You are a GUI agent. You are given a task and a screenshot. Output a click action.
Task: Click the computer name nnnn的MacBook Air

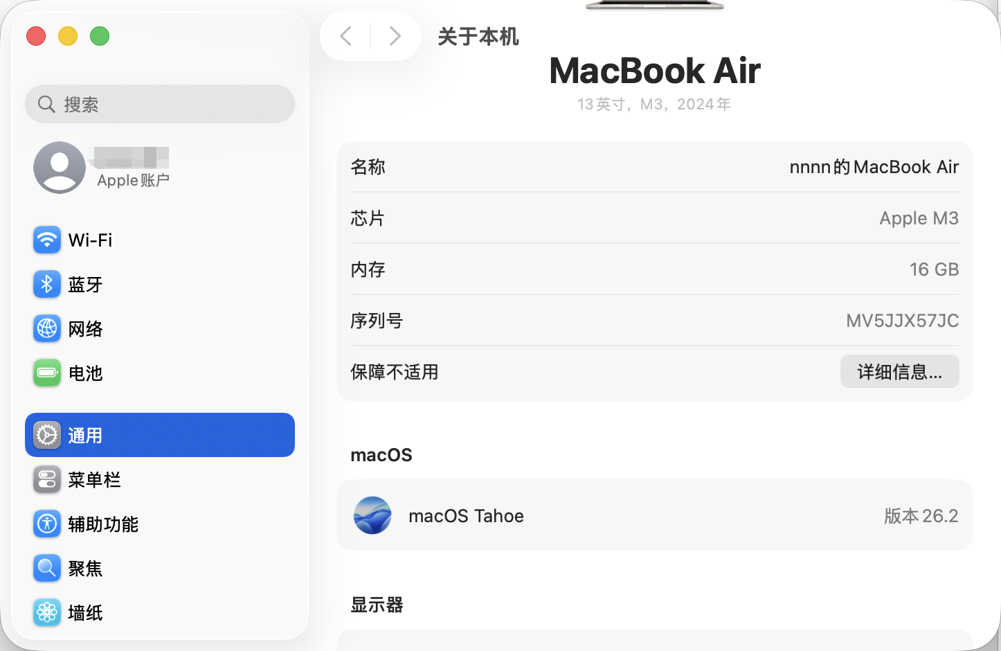click(x=874, y=167)
